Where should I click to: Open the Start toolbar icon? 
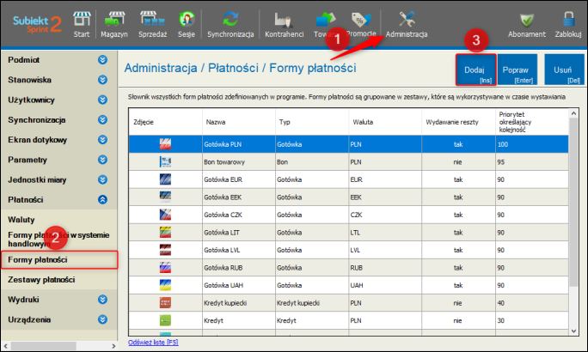pos(82,22)
